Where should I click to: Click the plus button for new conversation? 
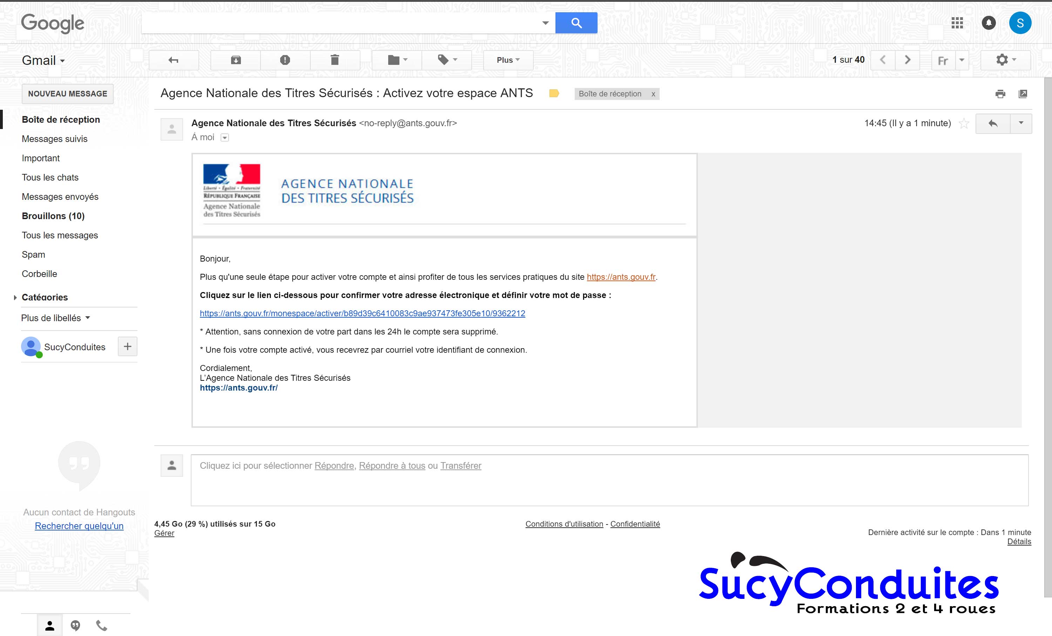(128, 347)
